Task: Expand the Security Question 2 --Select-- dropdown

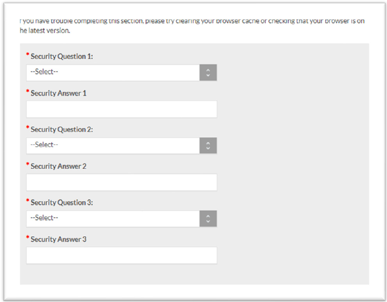Action: [x=113, y=145]
